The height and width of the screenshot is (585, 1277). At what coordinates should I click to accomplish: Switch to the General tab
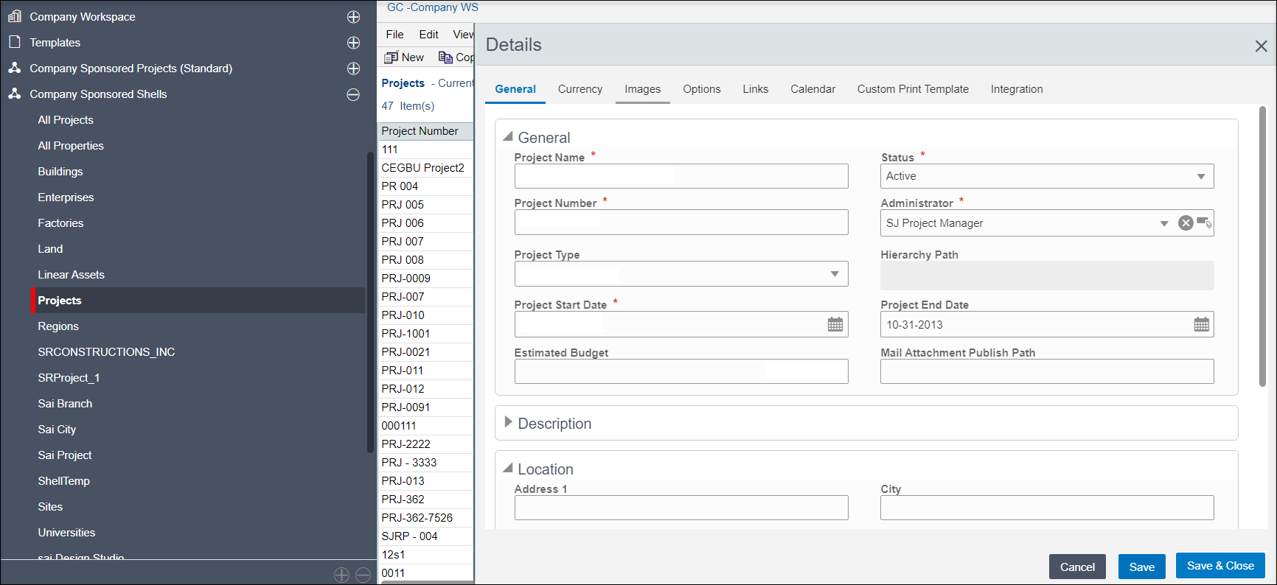pos(515,89)
